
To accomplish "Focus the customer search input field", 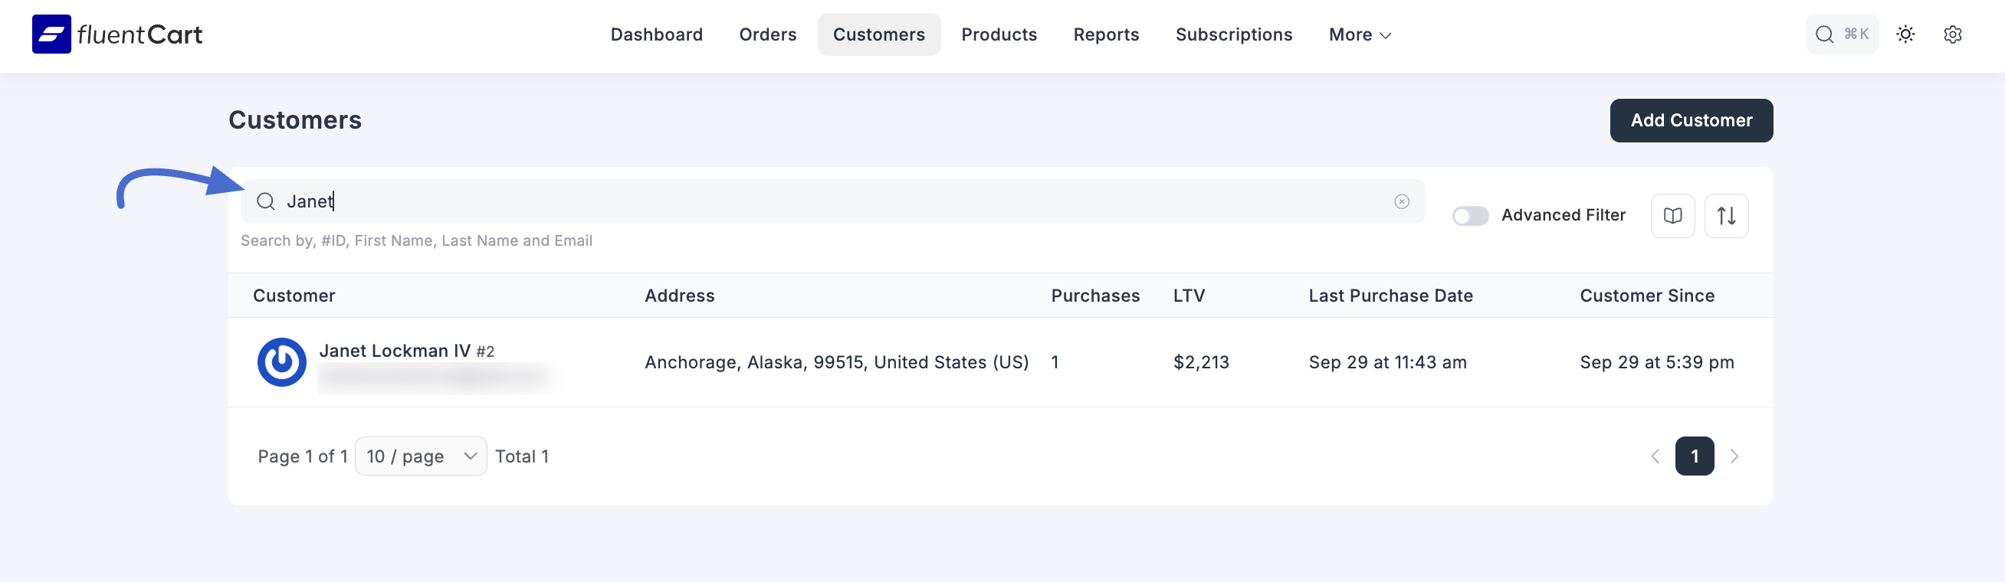I will 833,201.
